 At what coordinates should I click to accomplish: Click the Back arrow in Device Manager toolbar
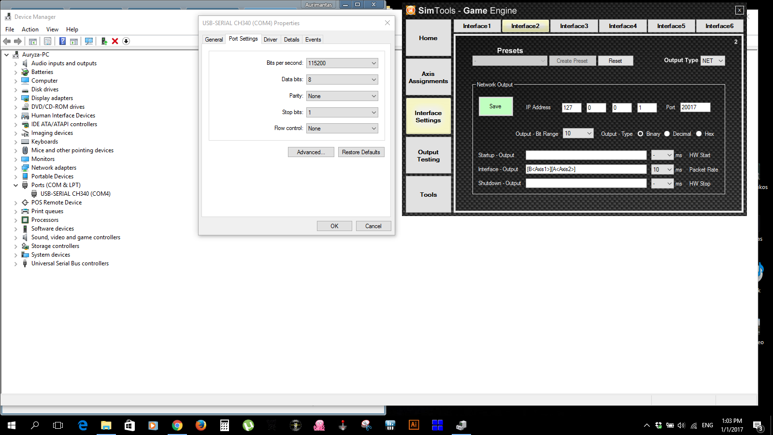pos(7,41)
